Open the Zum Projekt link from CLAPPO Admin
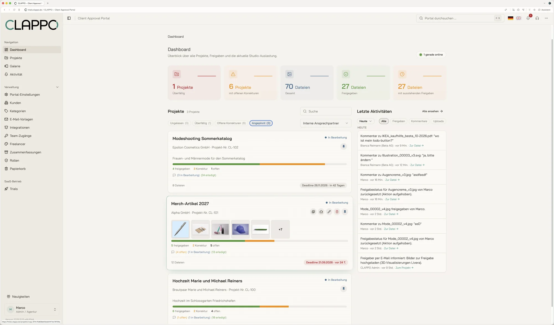554x325 pixels. (x=404, y=268)
